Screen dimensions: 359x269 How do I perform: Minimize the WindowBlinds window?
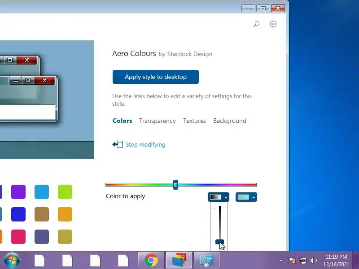pyautogui.click(x=249, y=9)
